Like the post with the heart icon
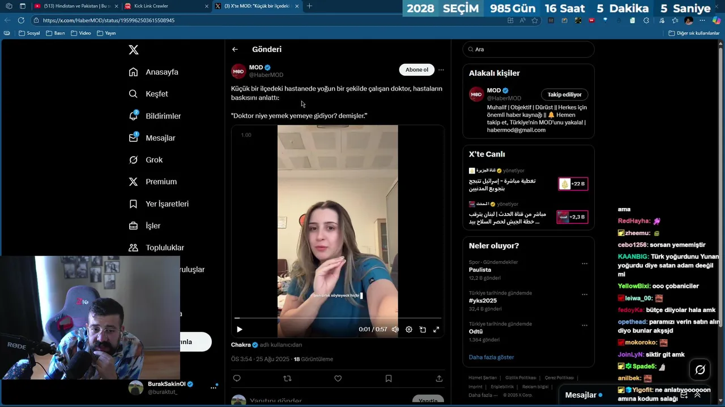This screenshot has height=407, width=725. click(338, 378)
